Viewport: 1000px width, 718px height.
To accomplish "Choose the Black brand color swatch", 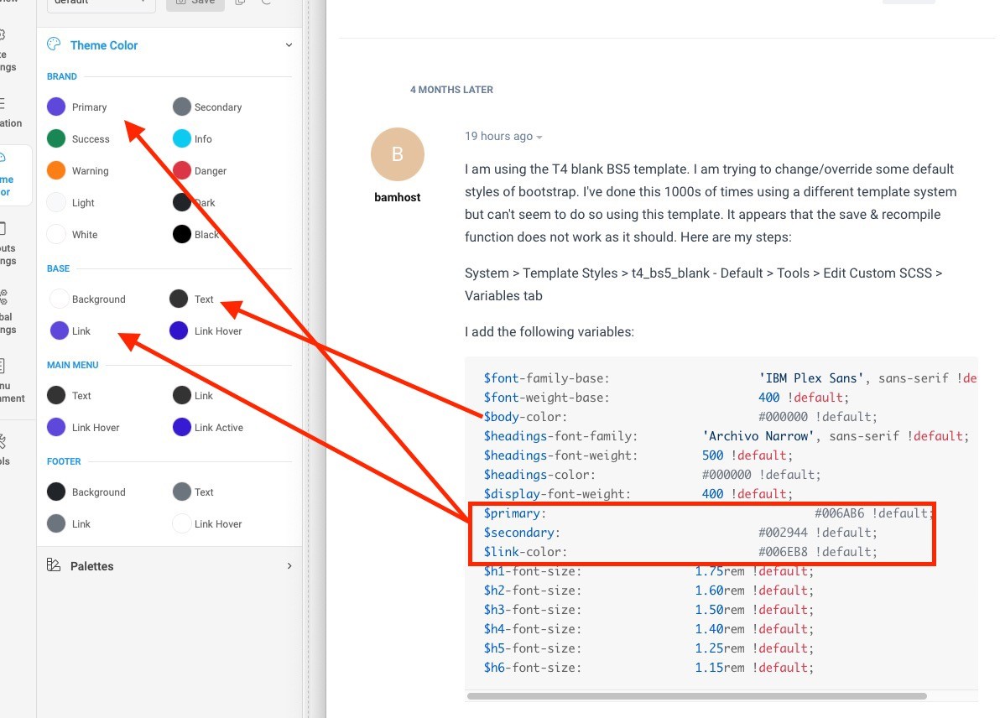I will tap(182, 234).
